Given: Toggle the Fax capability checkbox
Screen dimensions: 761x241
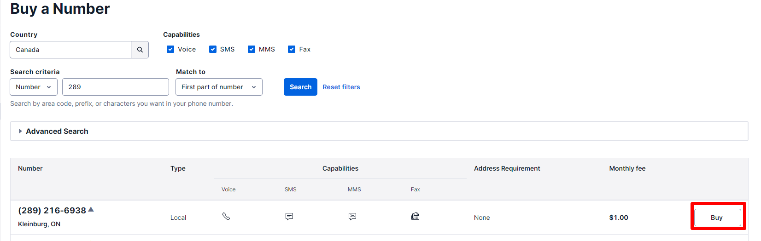Looking at the screenshot, I should coord(292,49).
